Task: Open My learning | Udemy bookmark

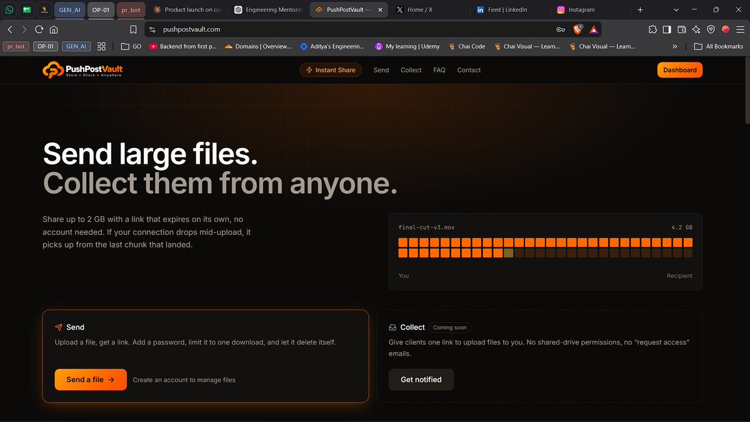Action: pyautogui.click(x=407, y=46)
